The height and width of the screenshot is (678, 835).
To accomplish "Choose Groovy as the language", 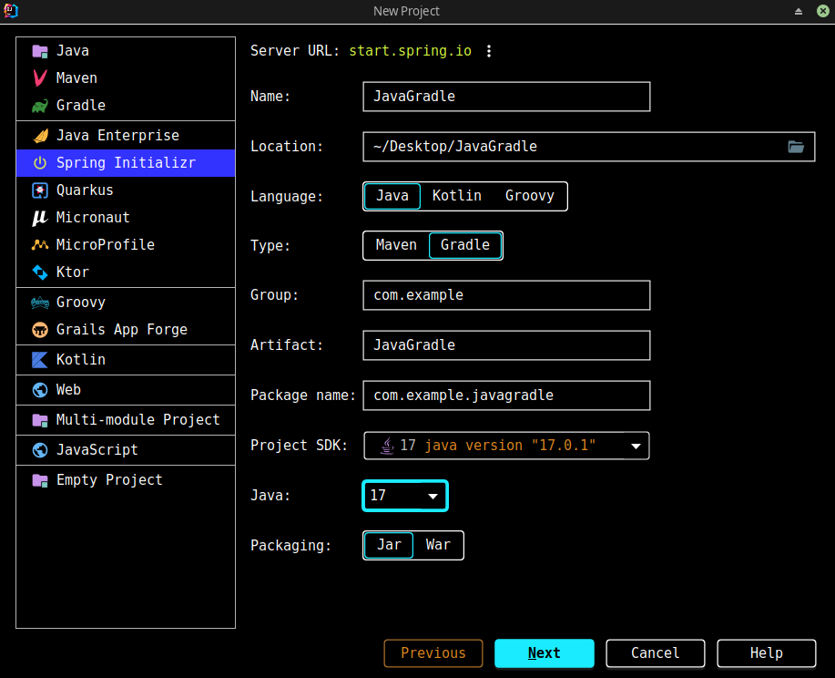I will (x=529, y=196).
